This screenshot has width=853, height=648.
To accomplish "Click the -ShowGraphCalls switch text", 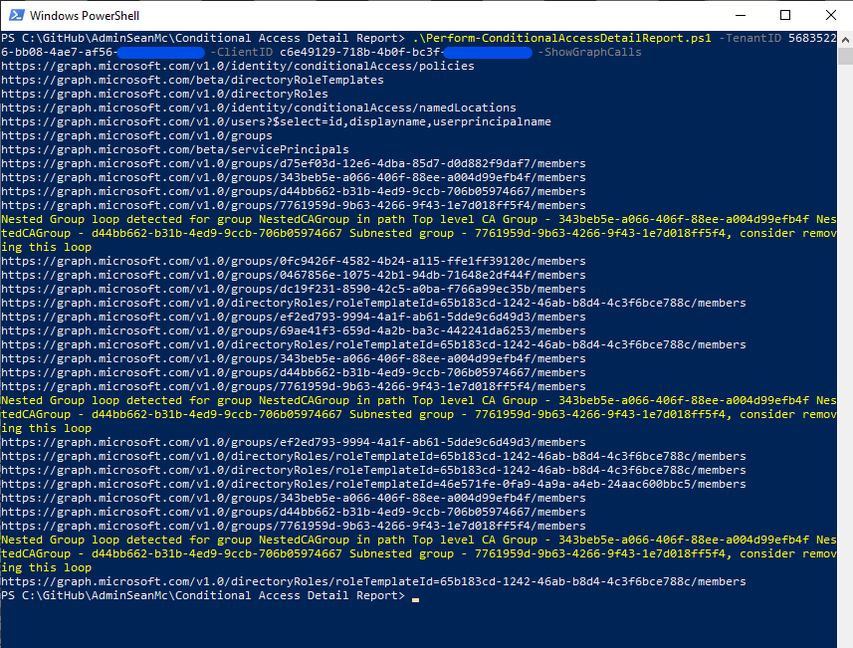I will click(x=589, y=52).
